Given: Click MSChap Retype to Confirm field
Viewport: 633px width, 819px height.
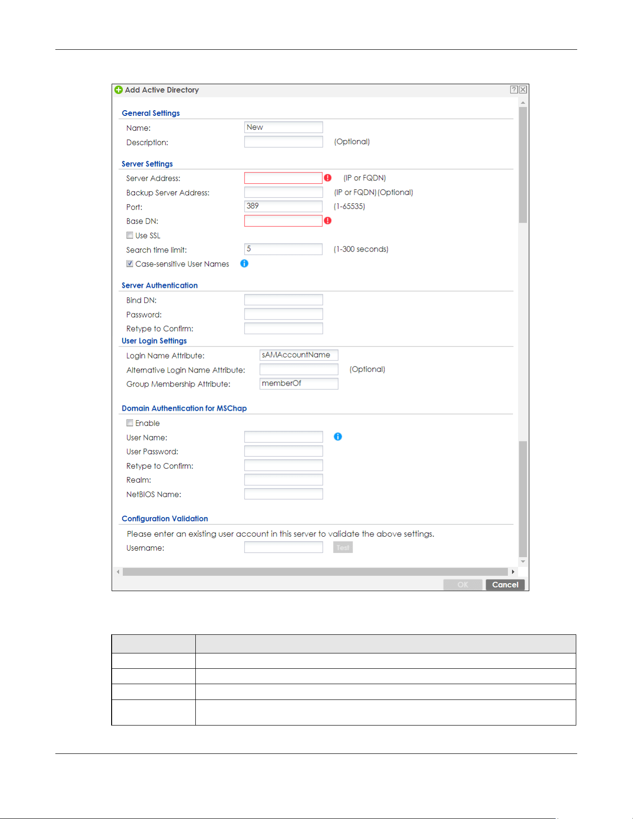Looking at the screenshot, I should coord(283,465).
